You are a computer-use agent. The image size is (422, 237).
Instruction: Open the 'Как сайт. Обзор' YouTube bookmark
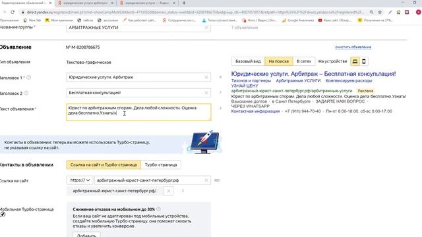point(334,20)
